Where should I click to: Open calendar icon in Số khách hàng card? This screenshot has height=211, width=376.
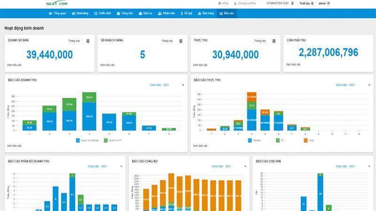pos(181,41)
